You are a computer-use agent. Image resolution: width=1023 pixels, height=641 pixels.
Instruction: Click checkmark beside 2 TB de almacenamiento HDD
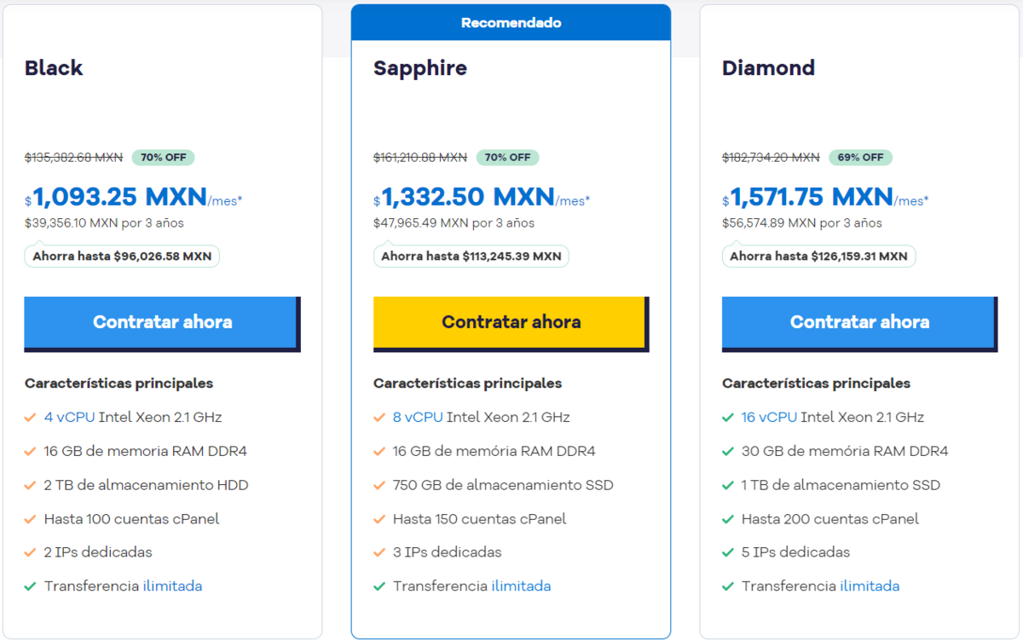(30, 485)
